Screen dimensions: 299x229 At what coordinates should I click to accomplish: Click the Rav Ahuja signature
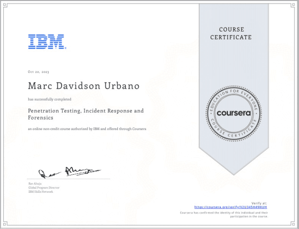click(x=69, y=172)
